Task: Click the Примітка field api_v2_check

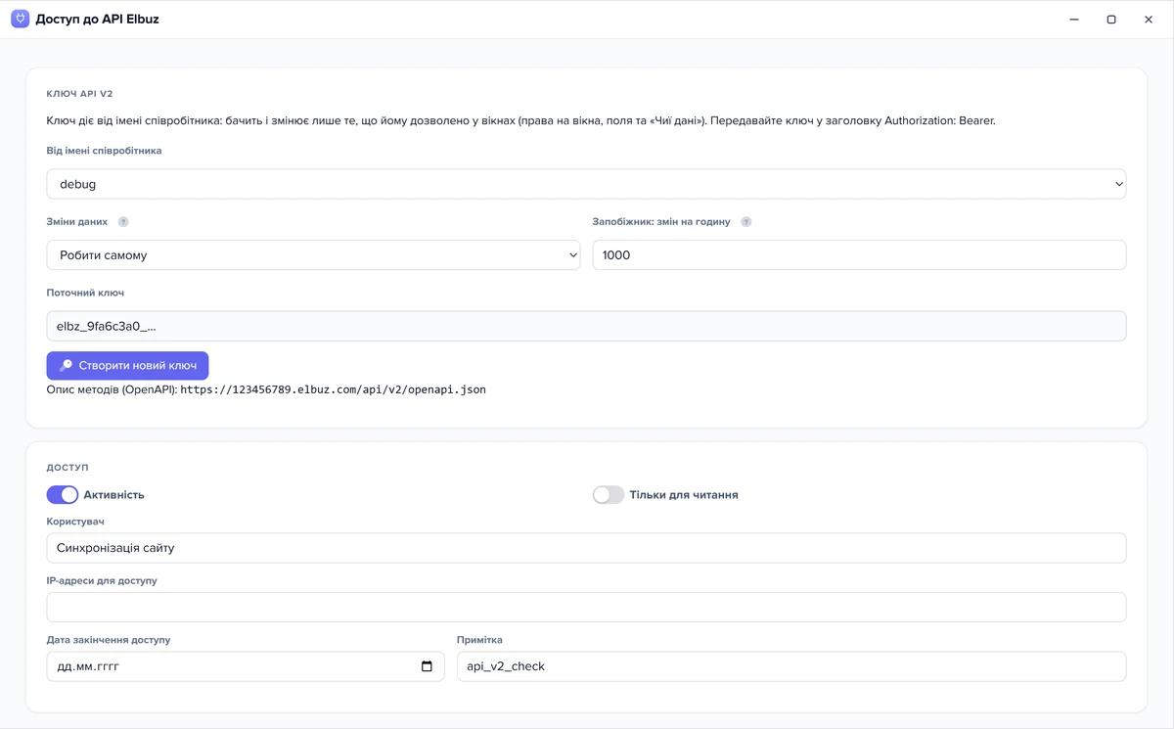Action: 791,666
